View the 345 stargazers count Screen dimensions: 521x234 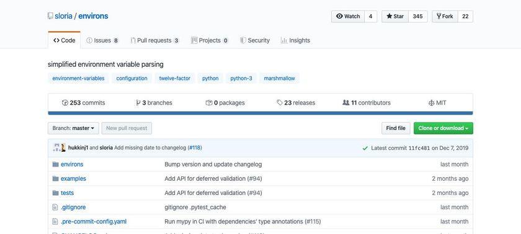point(417,16)
